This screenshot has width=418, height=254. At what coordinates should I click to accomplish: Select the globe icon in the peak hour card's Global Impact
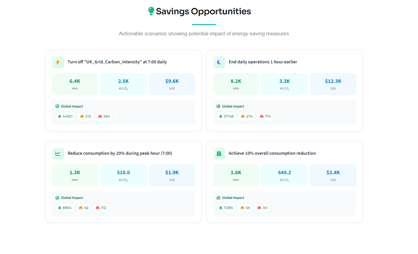[x=57, y=198]
